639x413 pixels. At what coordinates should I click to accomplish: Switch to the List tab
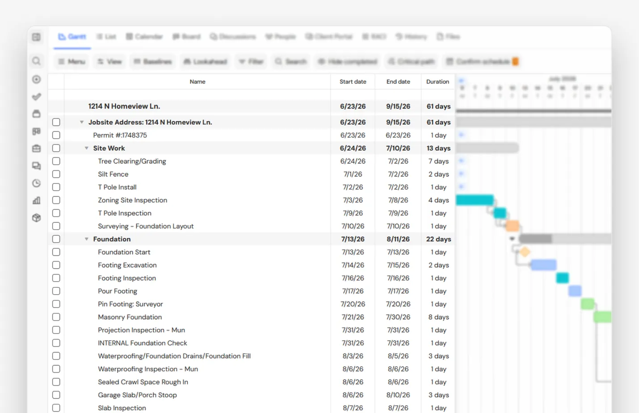(x=106, y=37)
